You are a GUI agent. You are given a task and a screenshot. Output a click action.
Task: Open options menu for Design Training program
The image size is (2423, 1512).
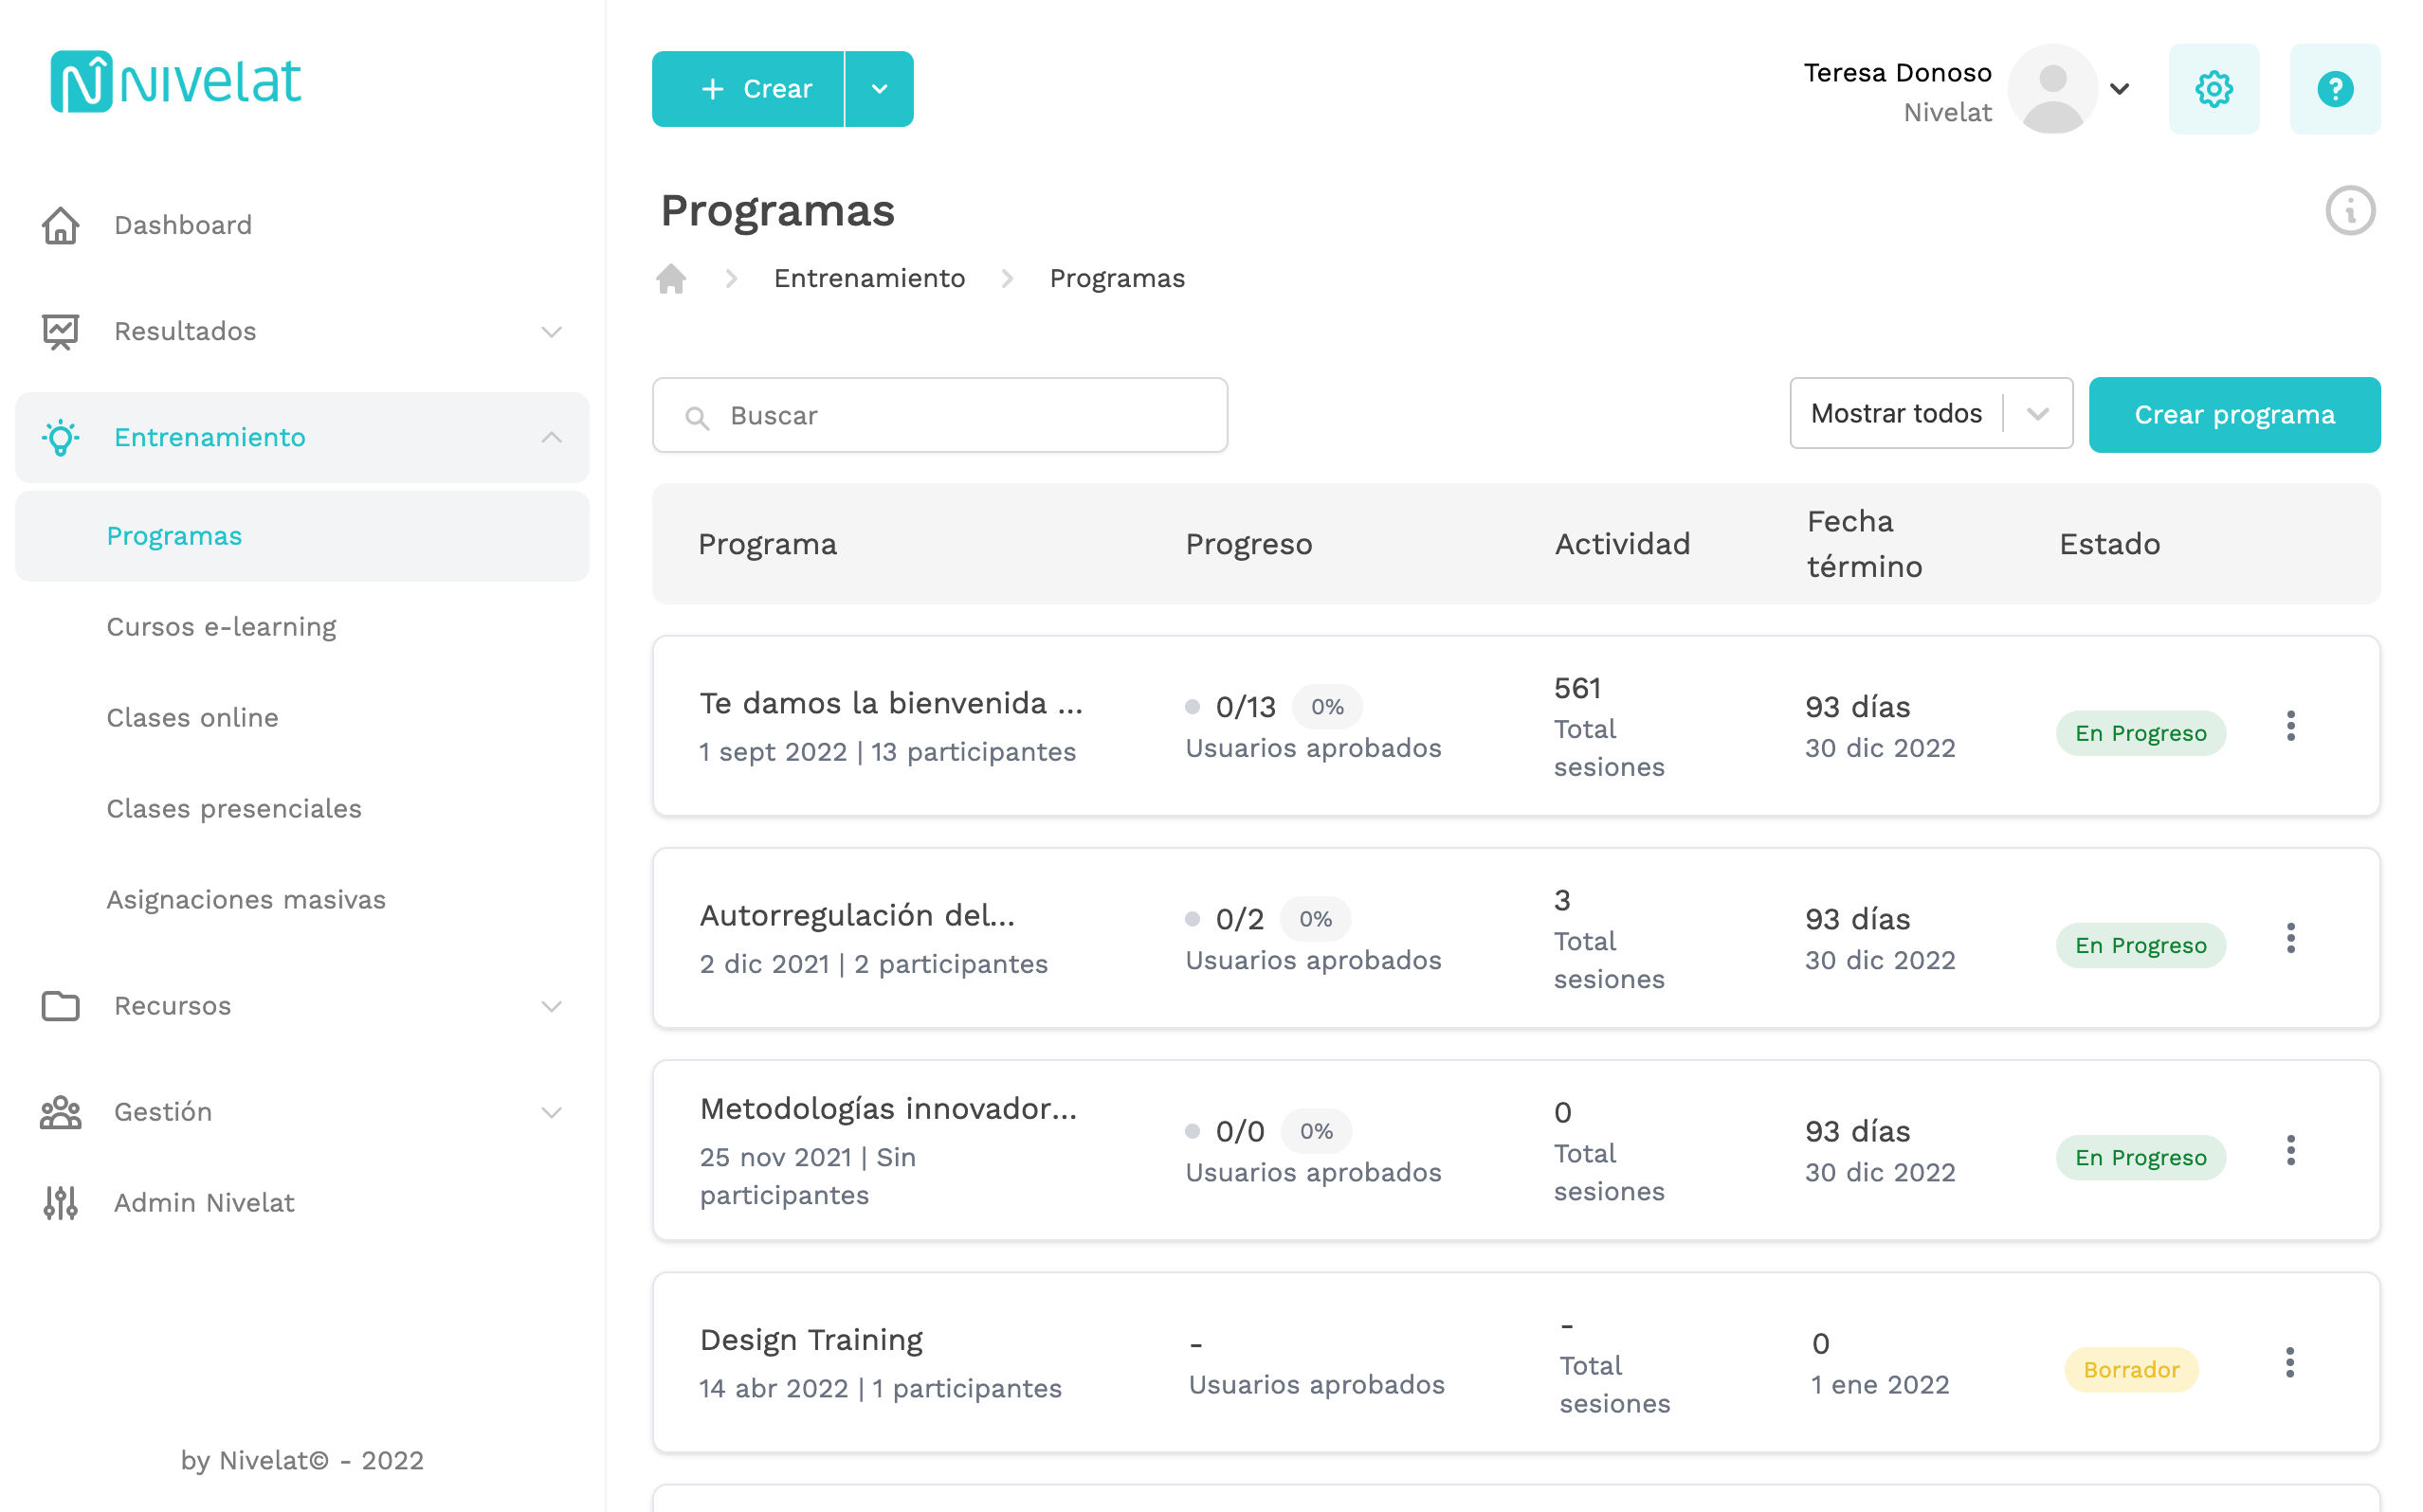(x=2291, y=1361)
